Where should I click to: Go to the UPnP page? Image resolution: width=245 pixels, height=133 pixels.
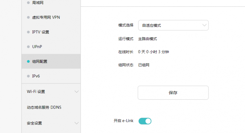pos(51,46)
